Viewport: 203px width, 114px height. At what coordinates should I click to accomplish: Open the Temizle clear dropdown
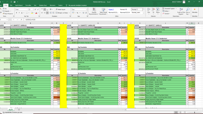pos(166,14)
